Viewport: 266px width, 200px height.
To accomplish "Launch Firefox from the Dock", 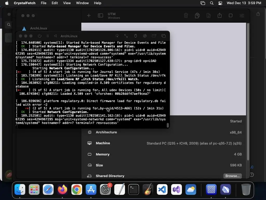I will click(62, 189).
